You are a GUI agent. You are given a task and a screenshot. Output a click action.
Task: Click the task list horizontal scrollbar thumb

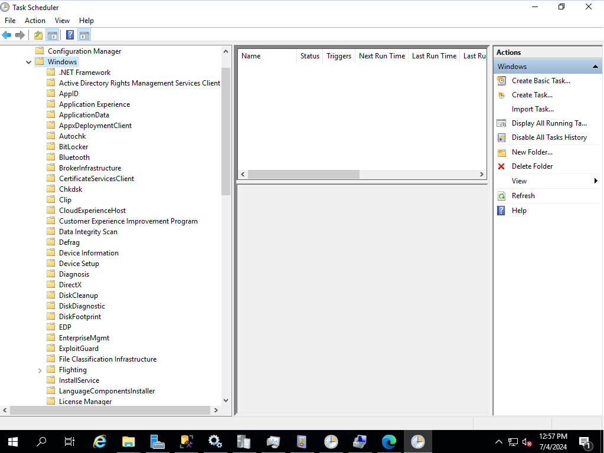coord(303,175)
